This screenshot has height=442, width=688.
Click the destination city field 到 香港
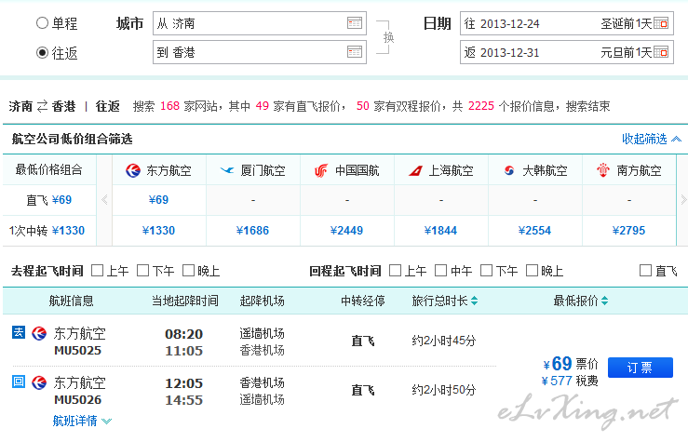(x=260, y=52)
